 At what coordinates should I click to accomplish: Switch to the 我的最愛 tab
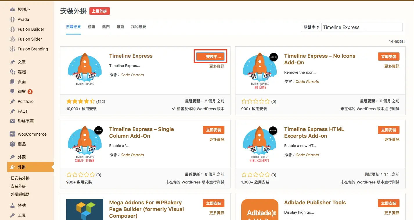coord(138,27)
